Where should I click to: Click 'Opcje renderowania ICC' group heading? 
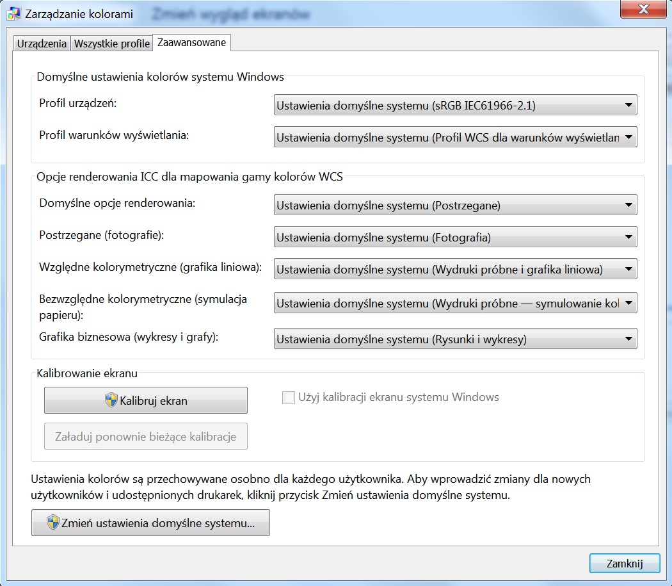point(189,177)
